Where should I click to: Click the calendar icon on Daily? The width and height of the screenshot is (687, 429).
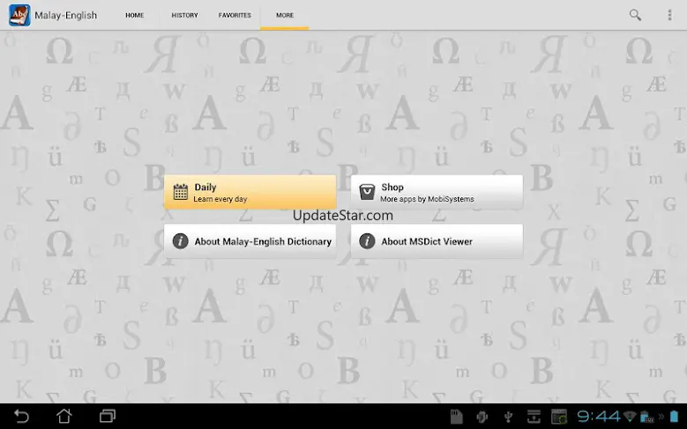coord(180,192)
